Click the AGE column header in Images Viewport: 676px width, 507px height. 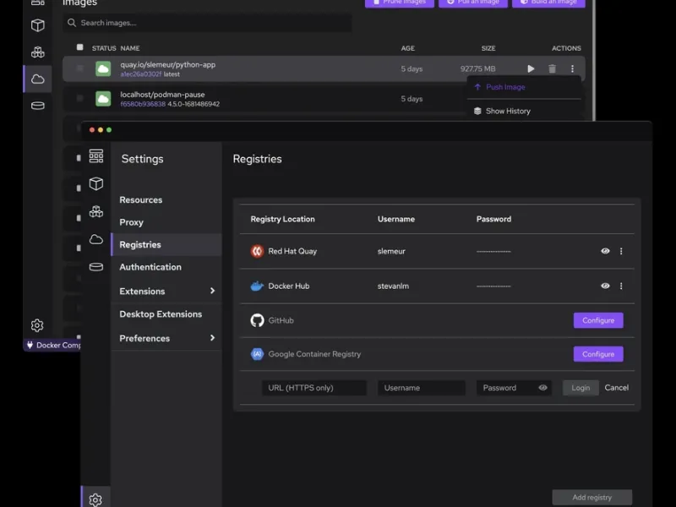click(407, 48)
